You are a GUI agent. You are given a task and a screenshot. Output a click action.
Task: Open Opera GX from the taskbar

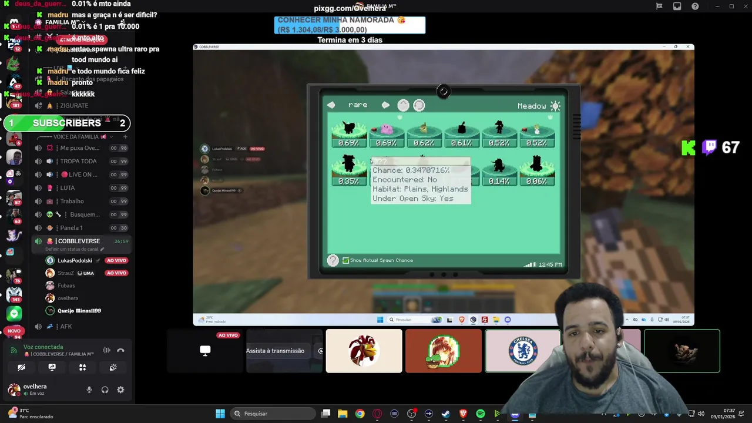[x=377, y=414]
